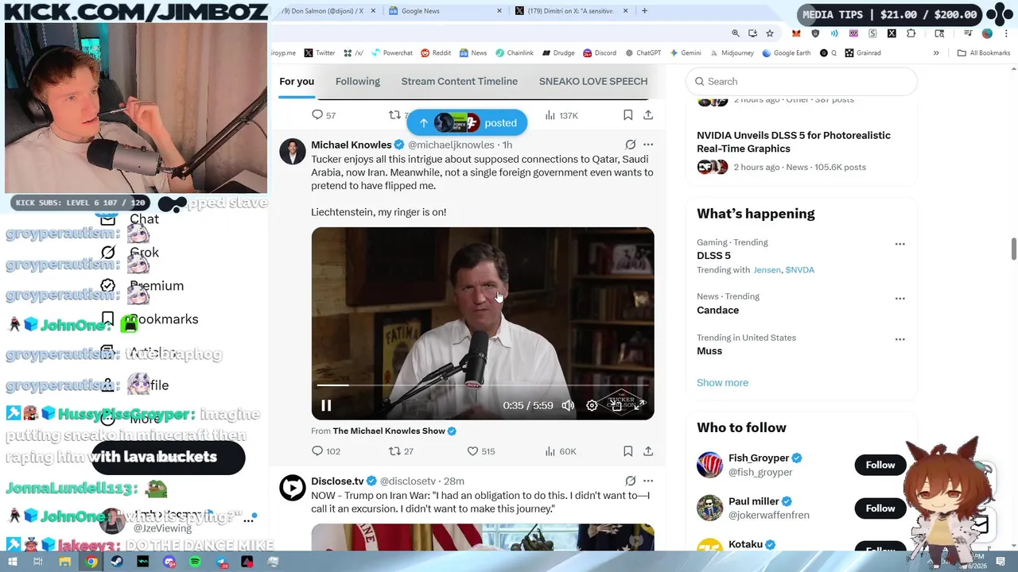Open more menu for DLSS 5 trend

[899, 244]
